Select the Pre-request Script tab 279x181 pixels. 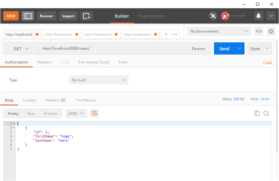tap(94, 62)
